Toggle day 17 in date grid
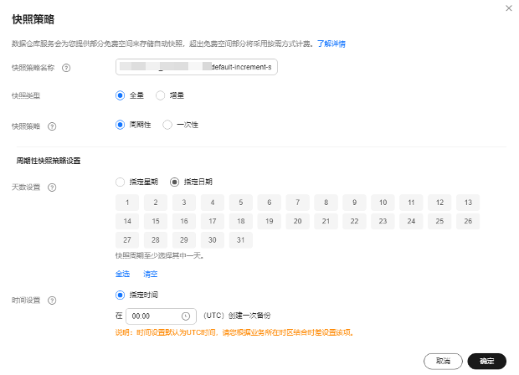The image size is (519, 375). tap(213, 222)
